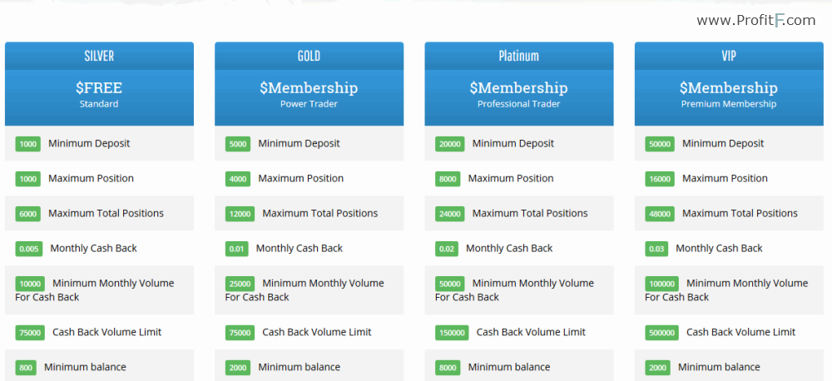Click the 20000 Minimum Deposit badge
This screenshot has width=832, height=381.
point(450,144)
